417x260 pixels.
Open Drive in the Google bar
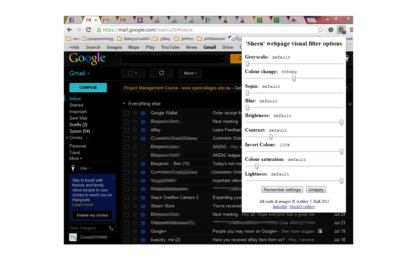(x=228, y=47)
